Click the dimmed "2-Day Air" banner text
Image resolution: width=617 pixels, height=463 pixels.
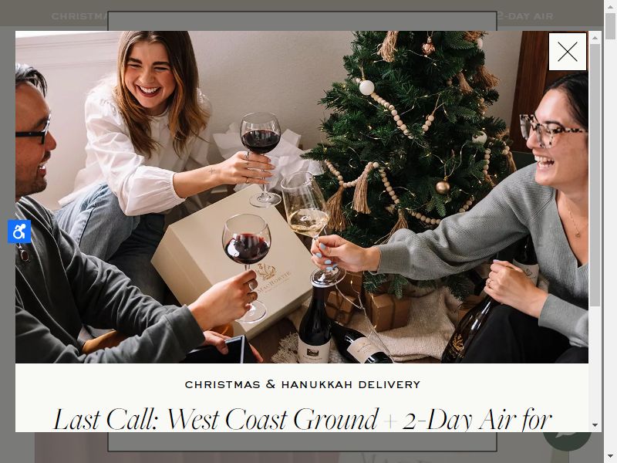tap(525, 16)
